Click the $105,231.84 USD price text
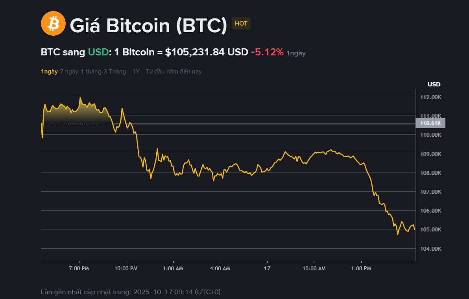The width and height of the screenshot is (469, 299). (x=207, y=52)
